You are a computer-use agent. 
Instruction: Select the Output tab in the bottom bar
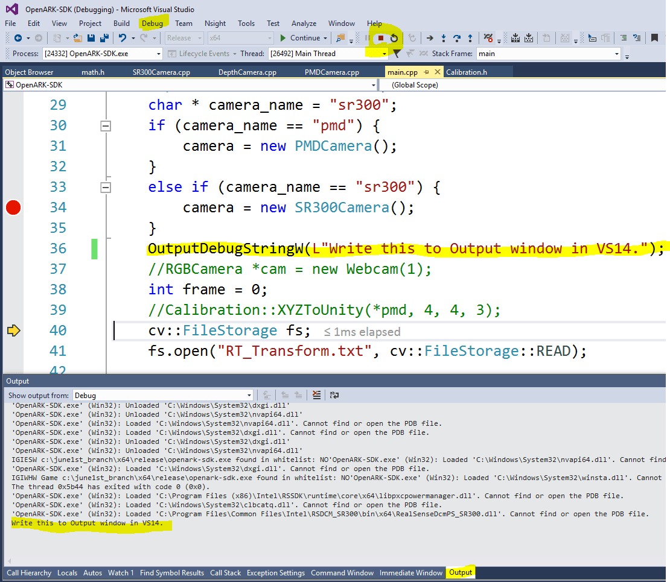click(x=460, y=572)
